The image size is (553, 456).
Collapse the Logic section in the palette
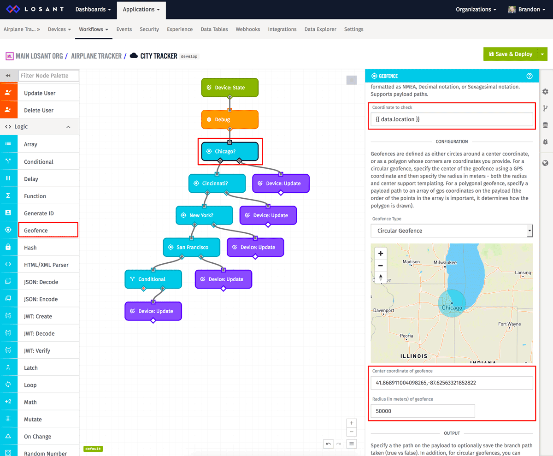click(68, 126)
